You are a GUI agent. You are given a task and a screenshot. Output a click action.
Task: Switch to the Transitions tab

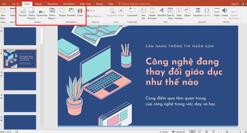[x=52, y=4]
